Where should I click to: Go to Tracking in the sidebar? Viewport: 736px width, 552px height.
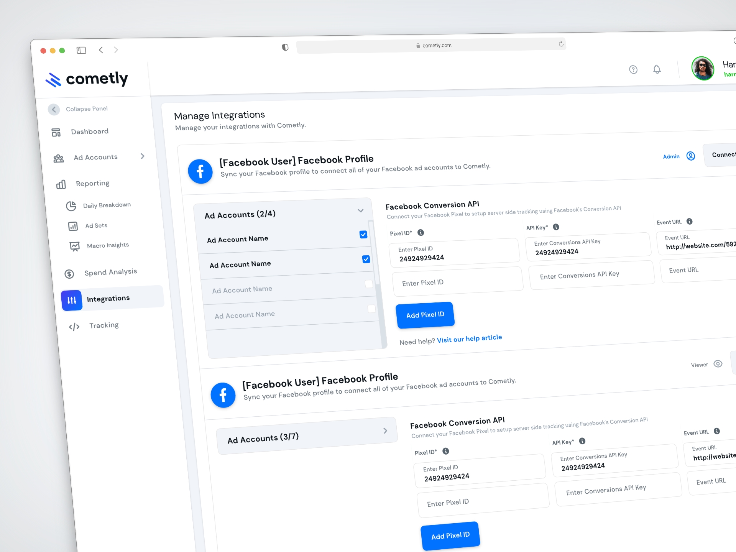pos(104,325)
